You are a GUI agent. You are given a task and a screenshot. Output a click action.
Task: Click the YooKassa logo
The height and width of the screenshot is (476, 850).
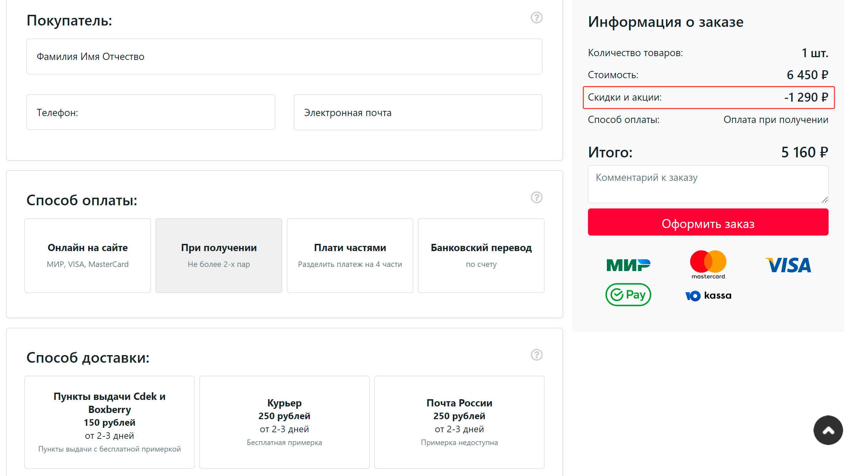click(708, 296)
